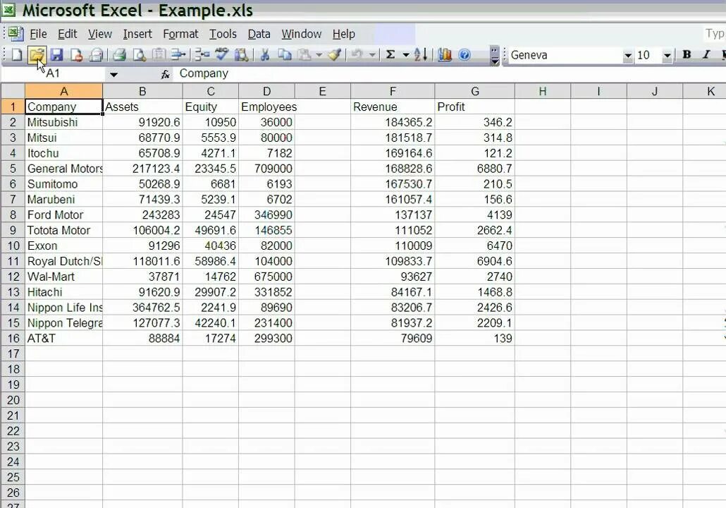Expand the AutoSum functions dropdown
This screenshot has width=726, height=508.
406,55
